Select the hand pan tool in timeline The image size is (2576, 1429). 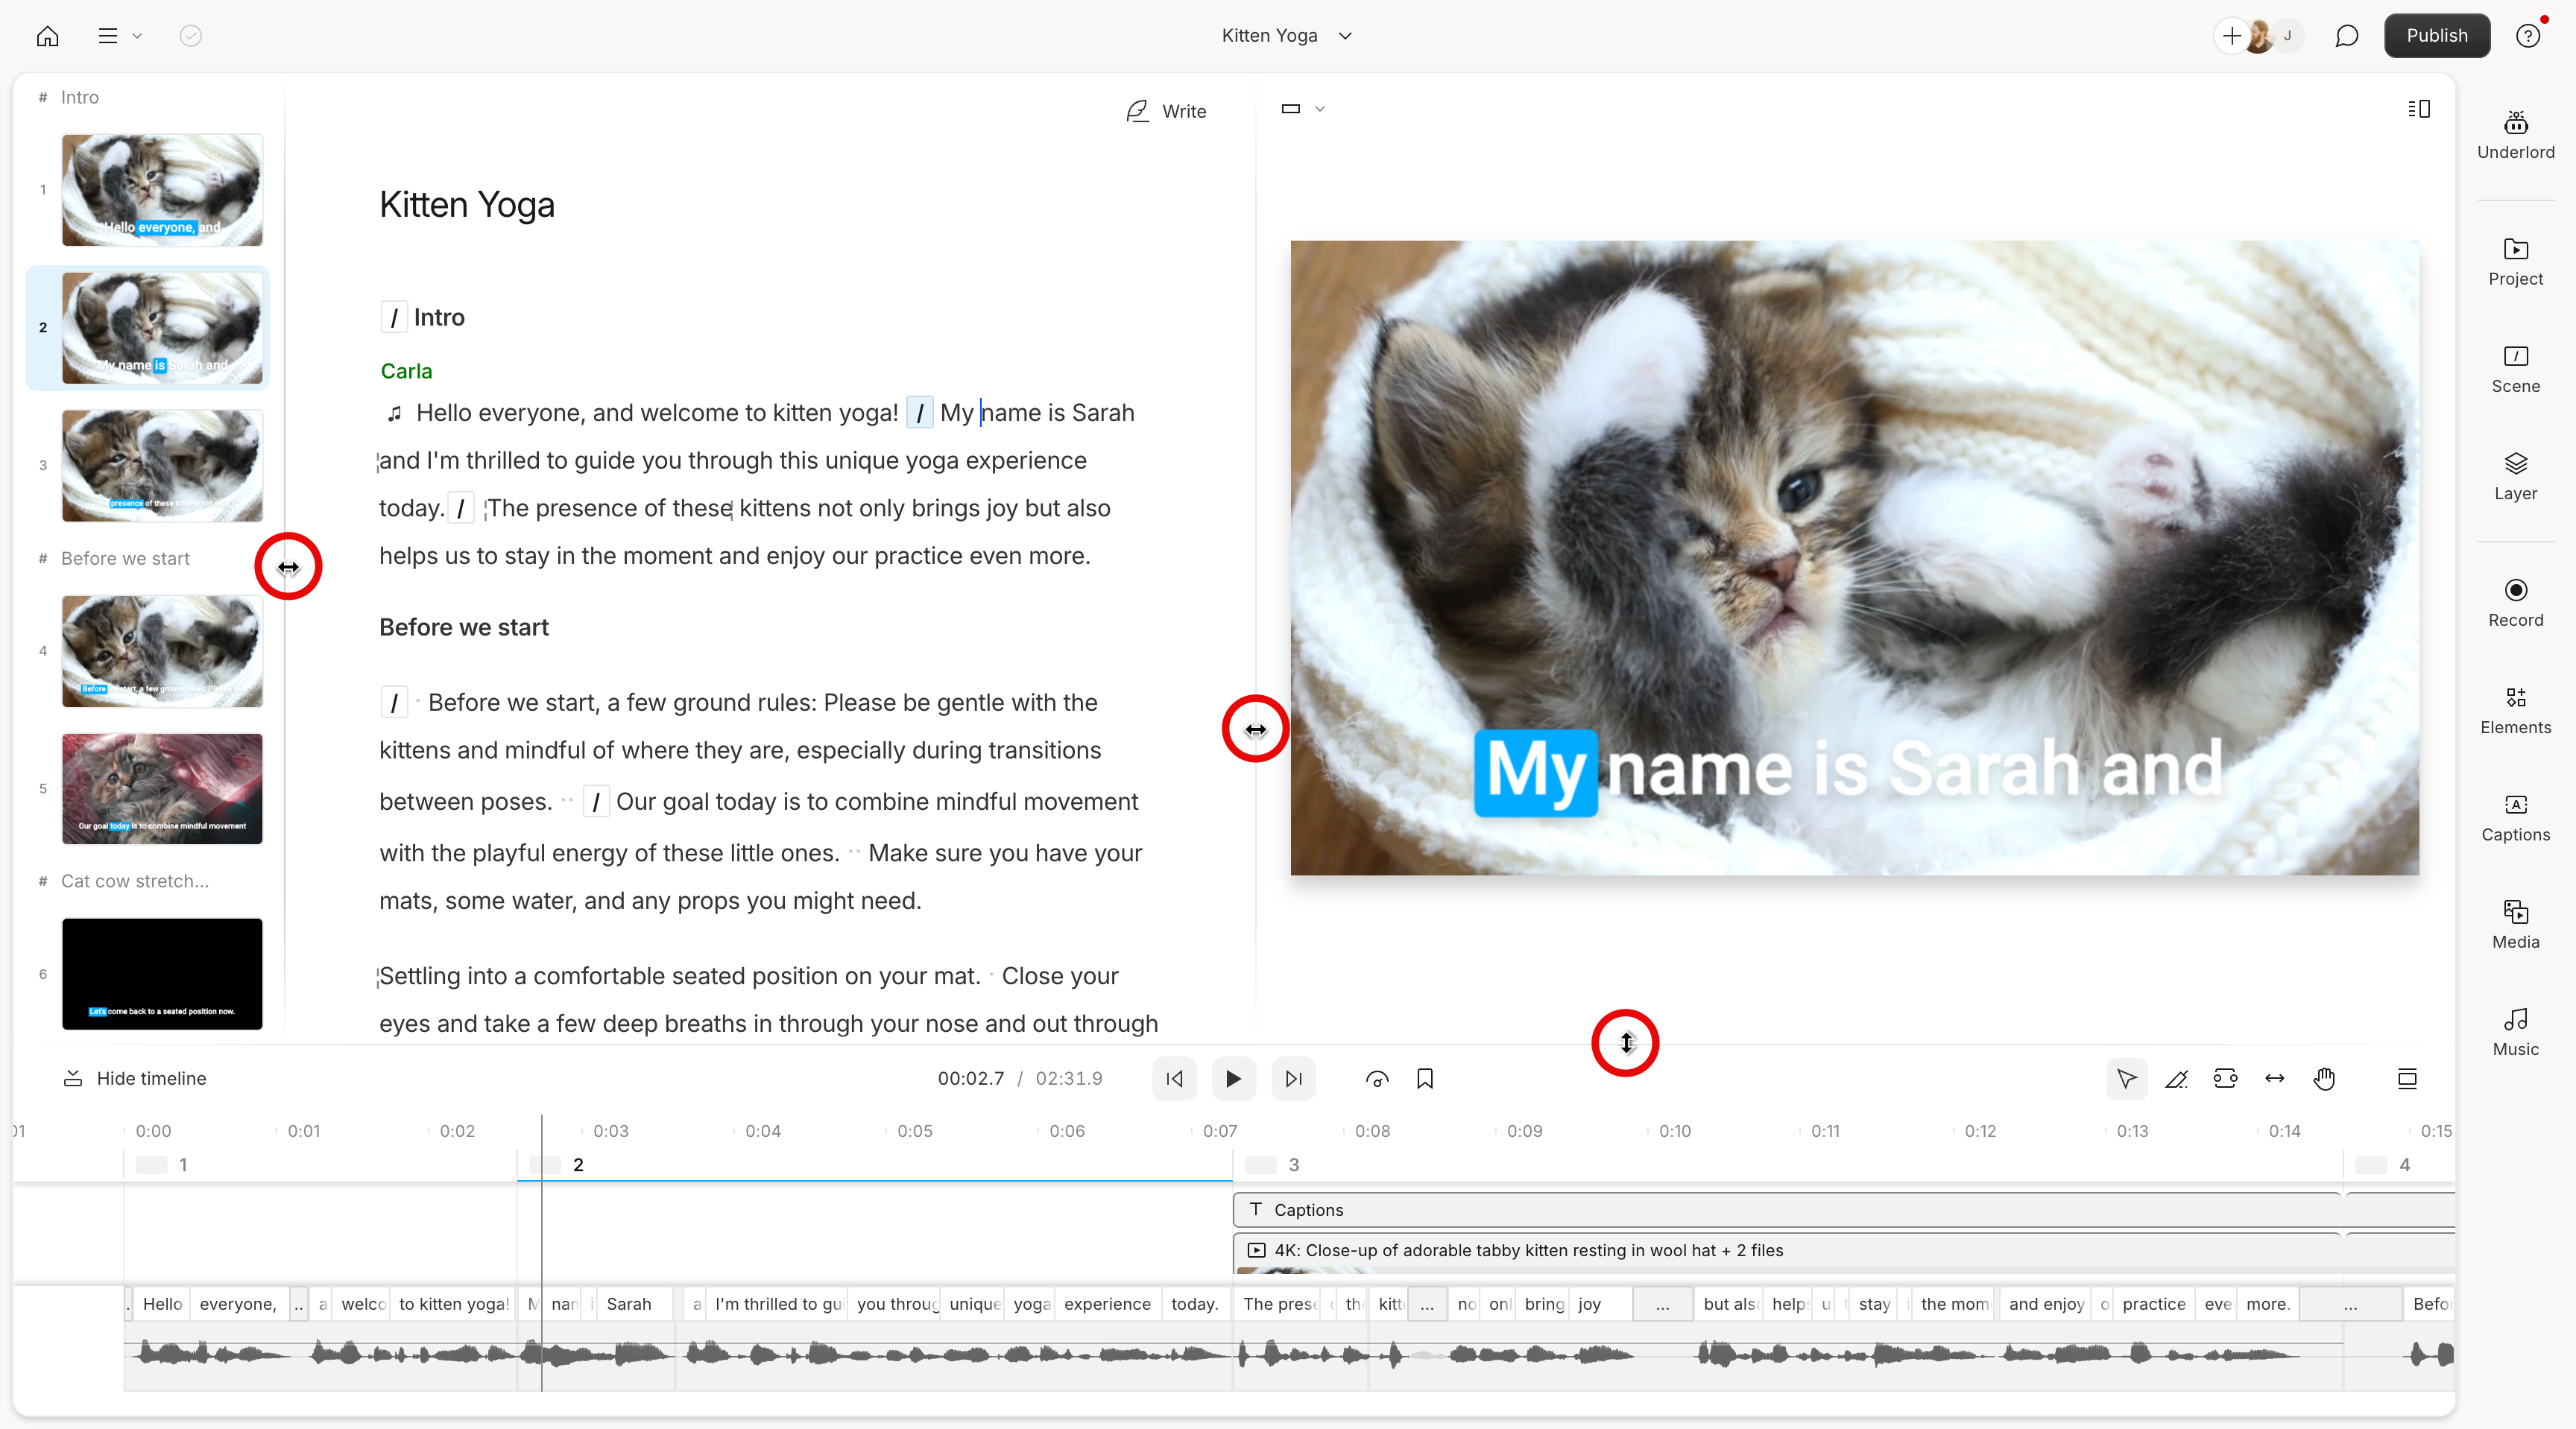[x=2324, y=1078]
